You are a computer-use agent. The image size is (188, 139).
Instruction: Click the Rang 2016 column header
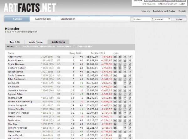coord(76,53)
